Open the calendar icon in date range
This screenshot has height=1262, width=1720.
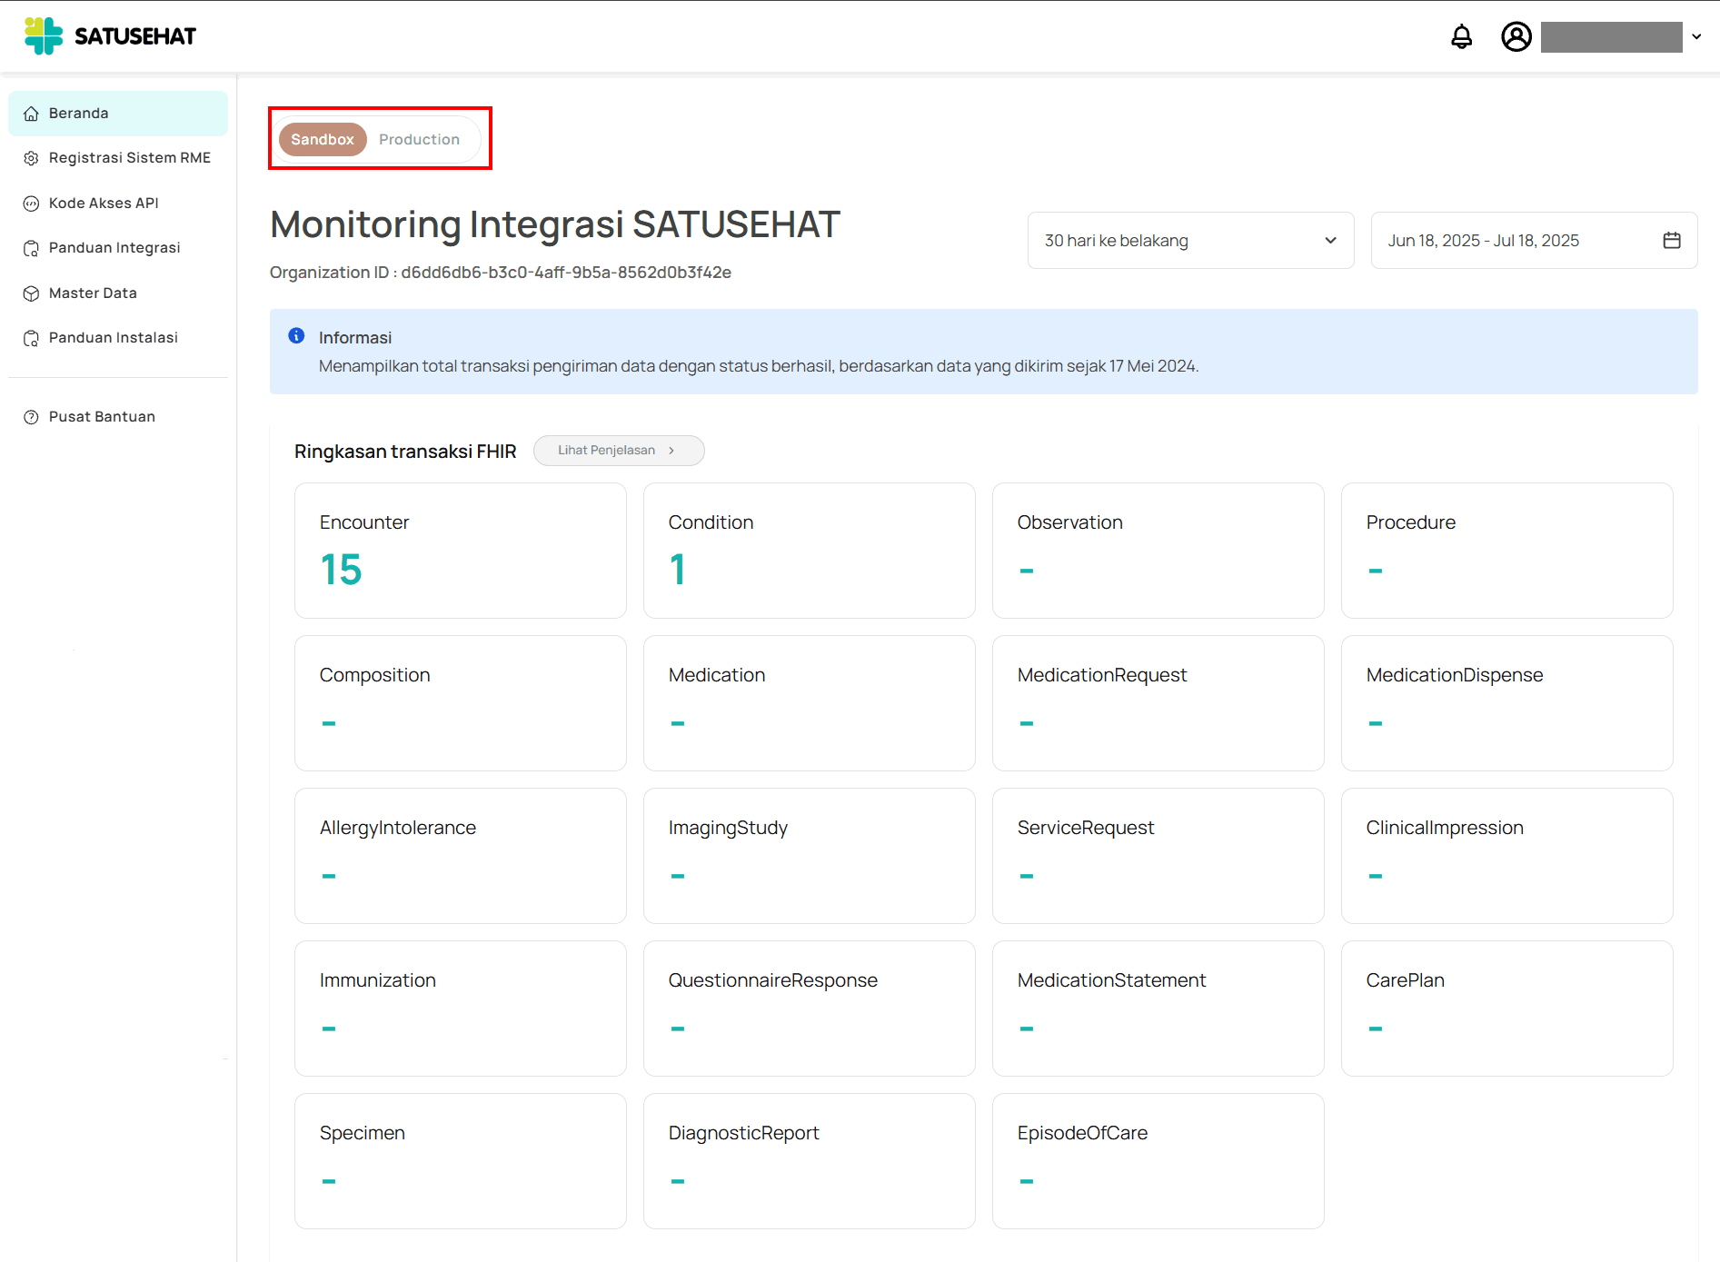[x=1673, y=240]
